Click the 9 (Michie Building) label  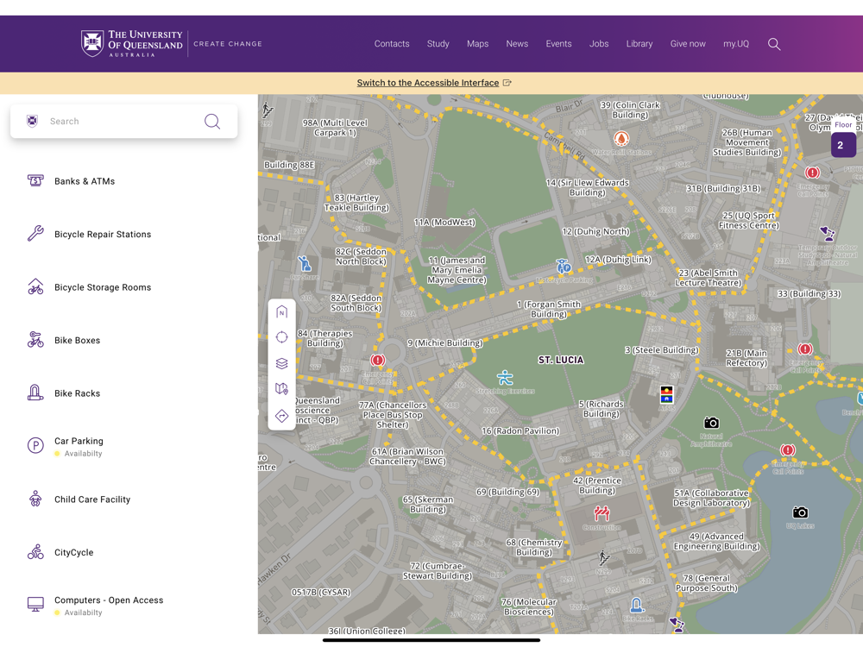coord(444,343)
